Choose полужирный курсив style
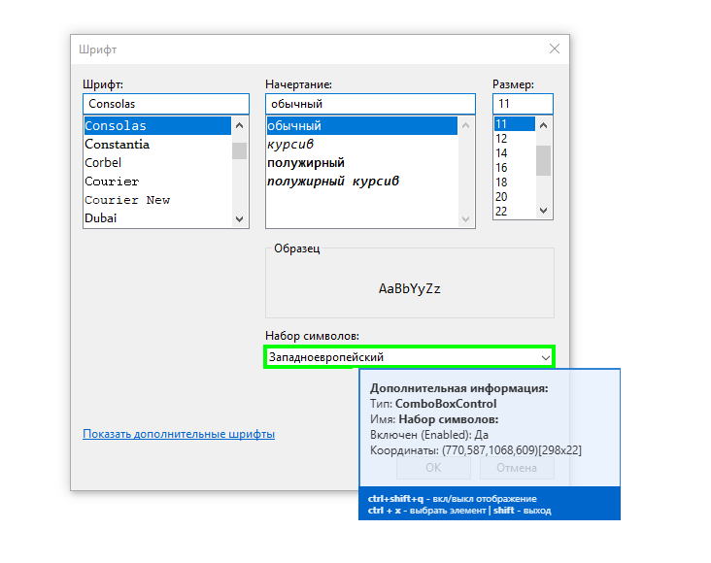The height and width of the screenshot is (563, 711). click(333, 182)
